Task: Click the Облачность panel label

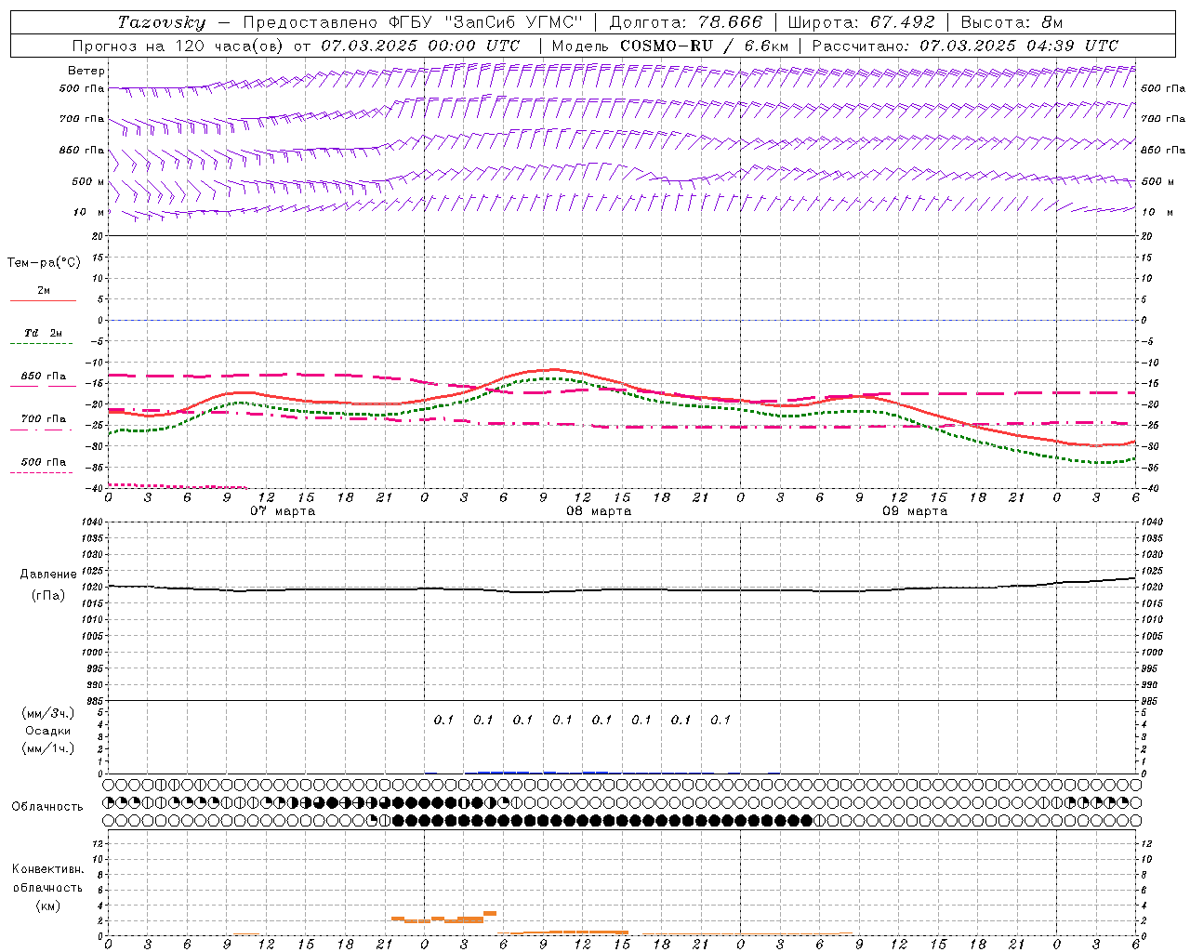Action: pyautogui.click(x=47, y=807)
